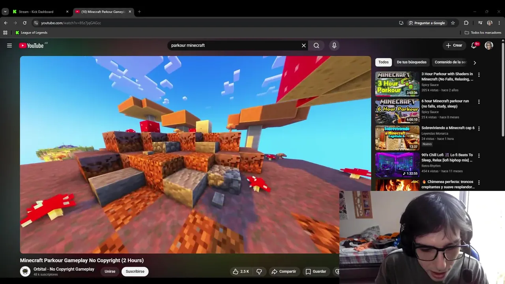Open the 3 Hour Parkour with Shaders title
This screenshot has height=284, width=505.
pos(447,77)
